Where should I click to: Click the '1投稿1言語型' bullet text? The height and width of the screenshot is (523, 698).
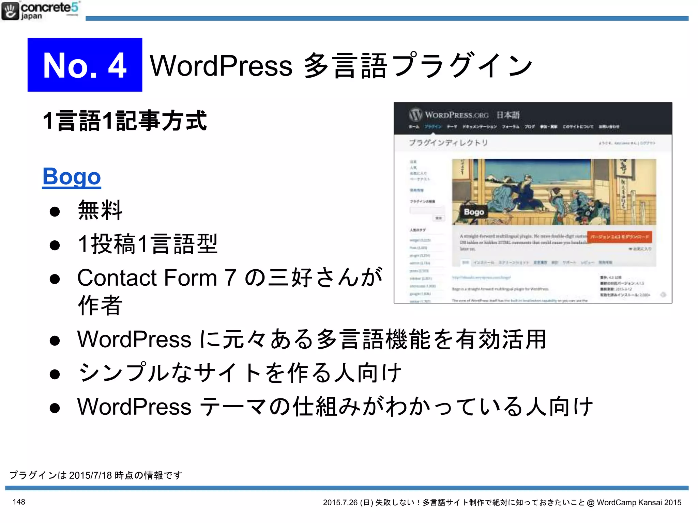tap(147, 244)
